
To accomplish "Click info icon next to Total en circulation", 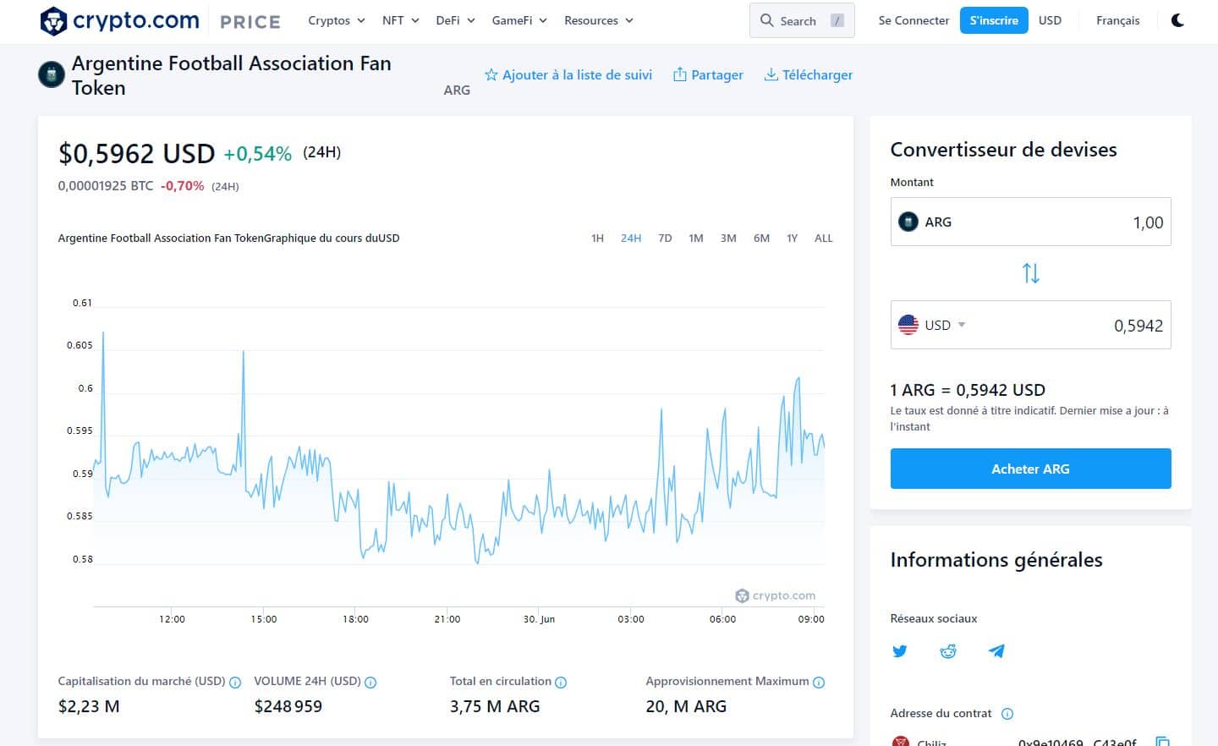I will [561, 683].
